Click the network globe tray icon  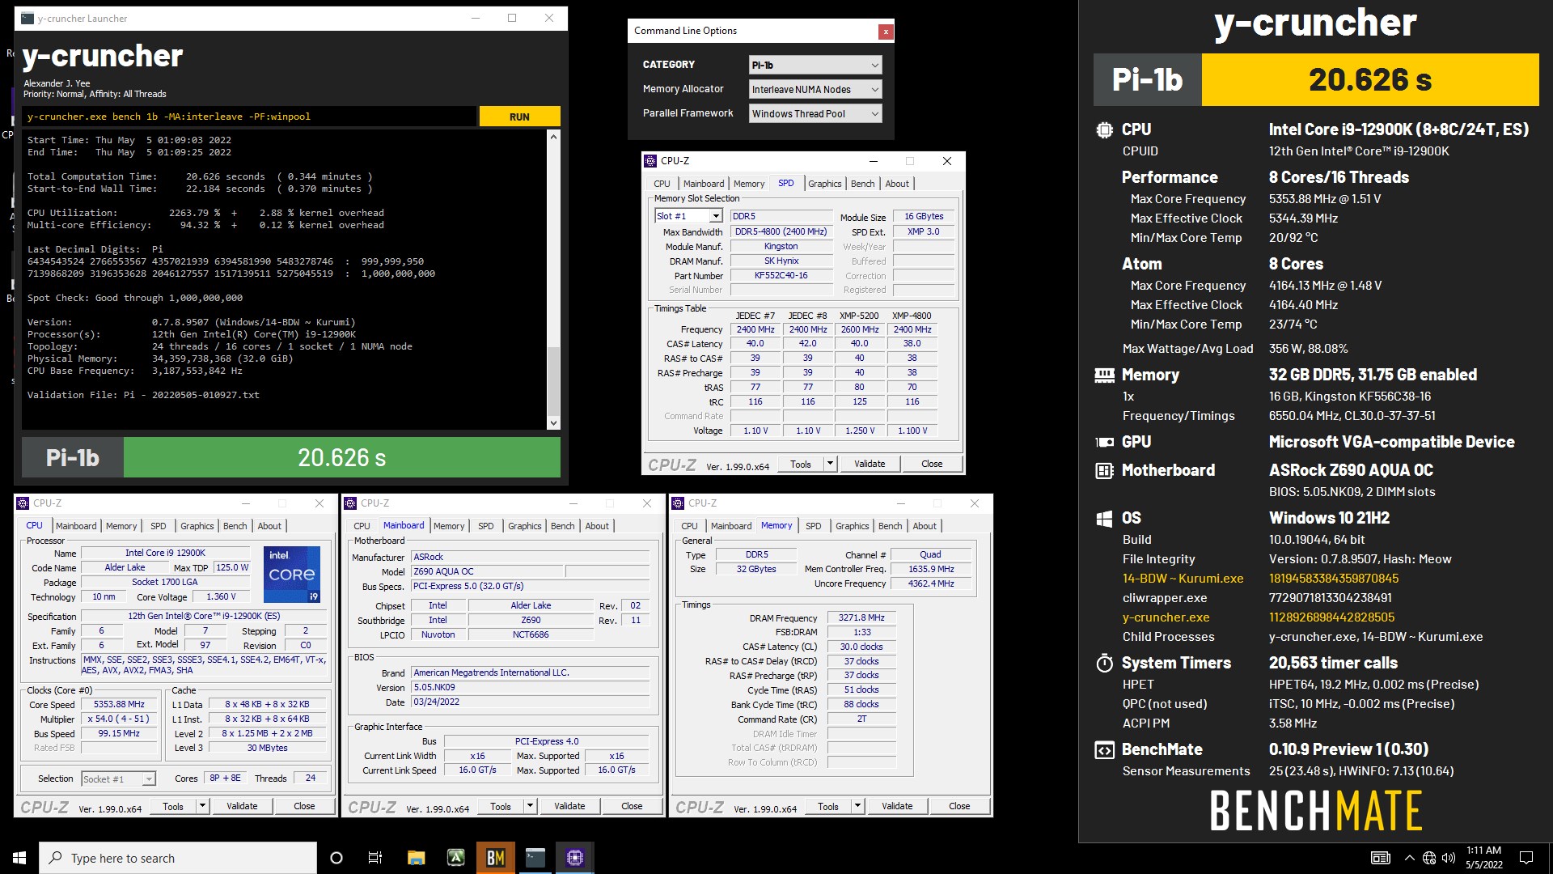(x=1429, y=858)
